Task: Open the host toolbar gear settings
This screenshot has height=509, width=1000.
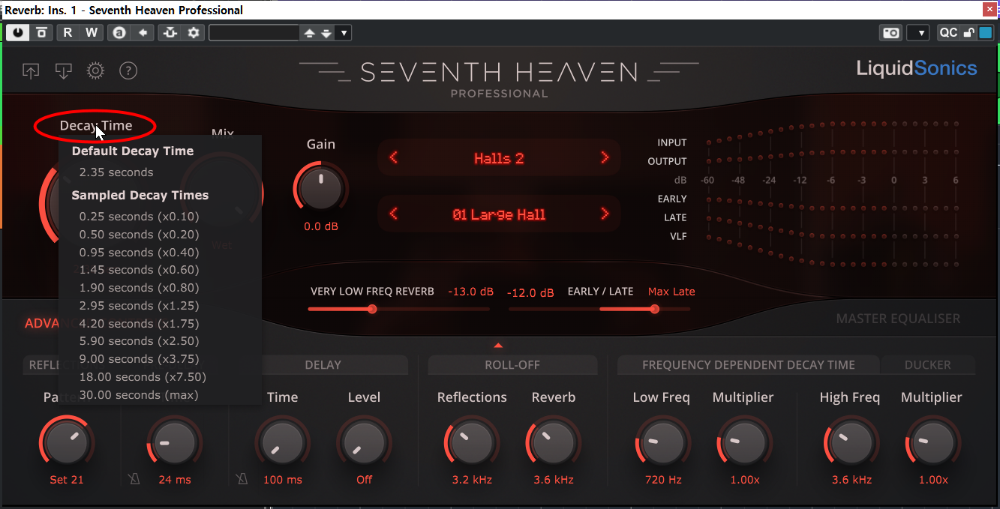Action: click(194, 32)
